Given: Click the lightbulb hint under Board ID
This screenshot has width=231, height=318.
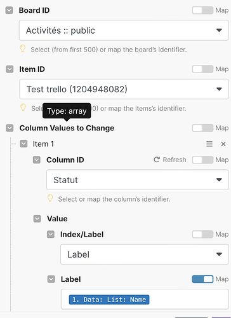Looking at the screenshot, I should pyautogui.click(x=23, y=49).
